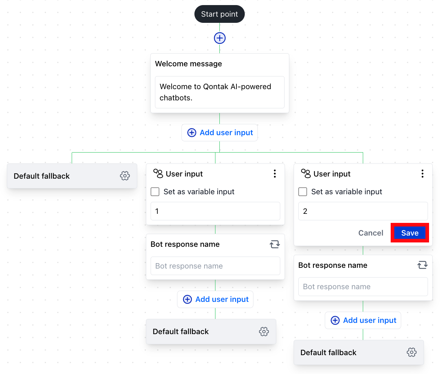Click the swap icon on right Bot response name
This screenshot has height=374, width=441.
423,265
